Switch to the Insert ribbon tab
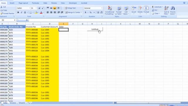This screenshot has height=106, width=188. (x=12, y=3)
